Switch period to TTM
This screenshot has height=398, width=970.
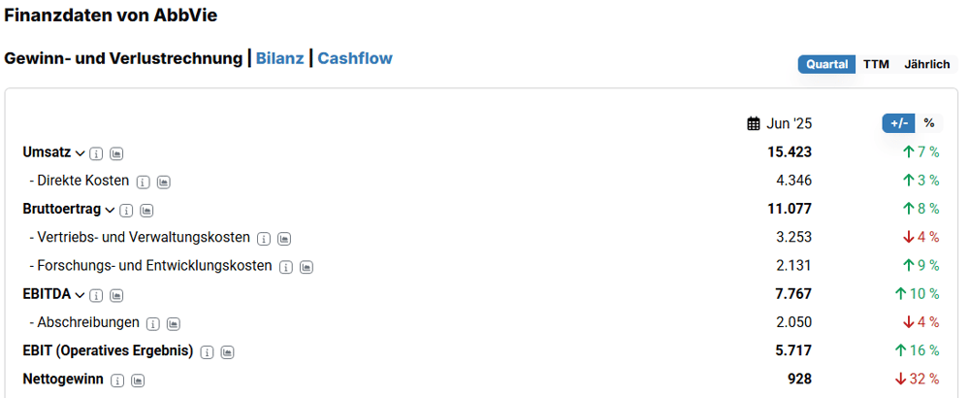[x=876, y=64]
